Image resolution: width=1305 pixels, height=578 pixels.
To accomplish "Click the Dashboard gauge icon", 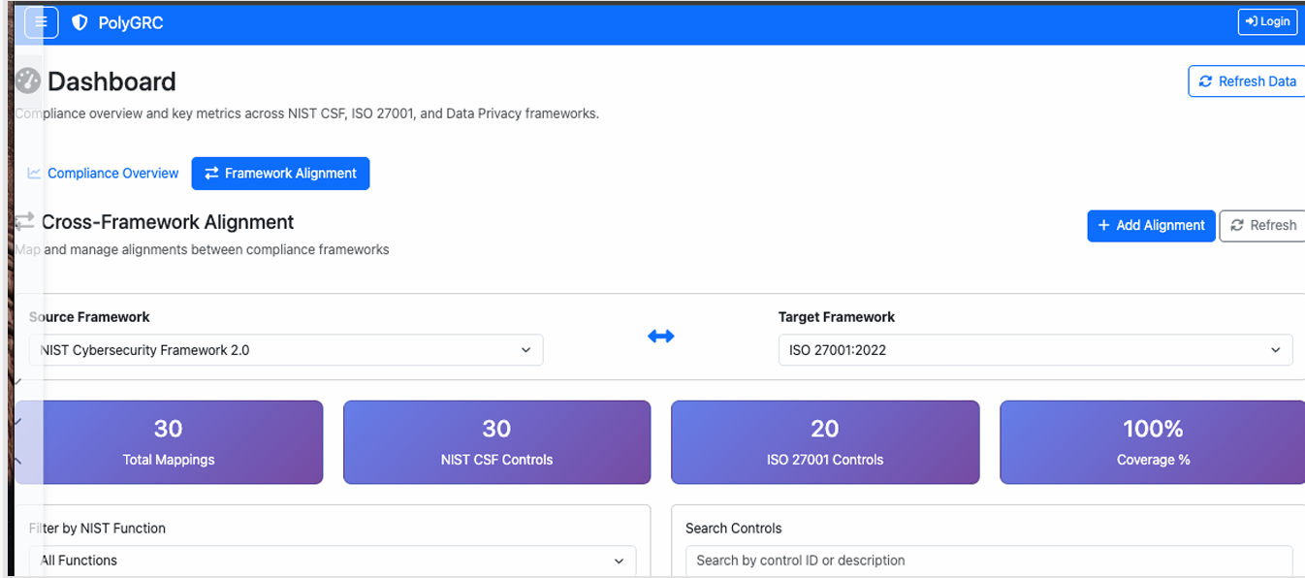I will tap(28, 81).
